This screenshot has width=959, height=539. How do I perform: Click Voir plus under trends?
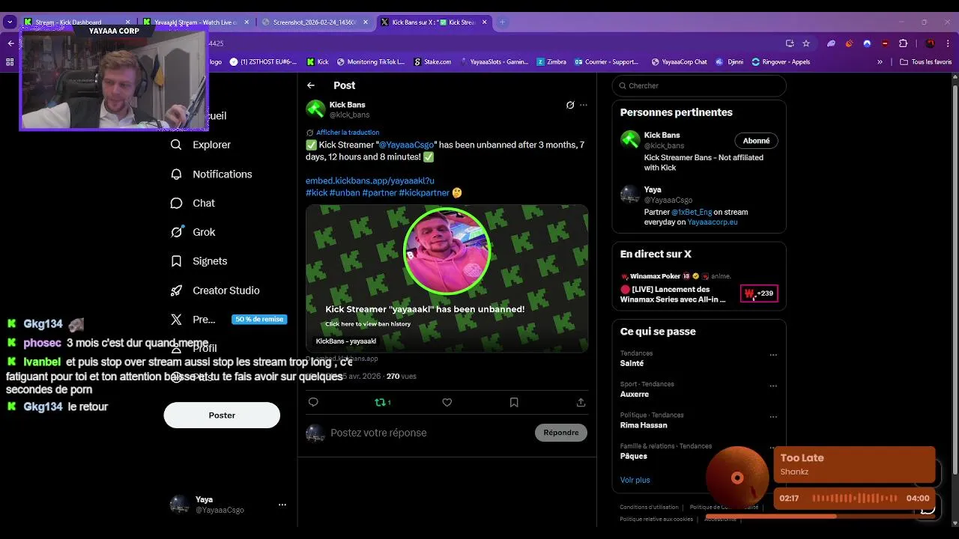(x=635, y=480)
